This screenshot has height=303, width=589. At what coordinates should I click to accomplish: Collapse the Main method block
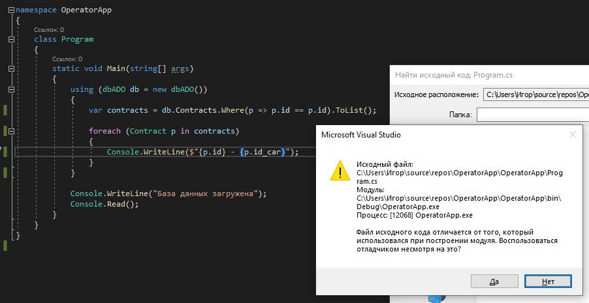click(x=11, y=68)
